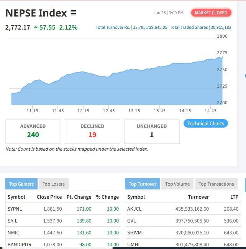Click the UNCHANGED 1 count box
The height and width of the screenshot is (249, 246).
pyautogui.click(x=152, y=131)
